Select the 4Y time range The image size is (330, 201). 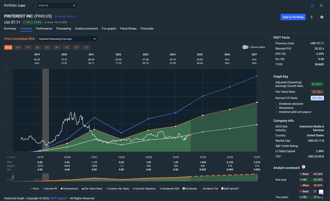click(x=57, y=47)
